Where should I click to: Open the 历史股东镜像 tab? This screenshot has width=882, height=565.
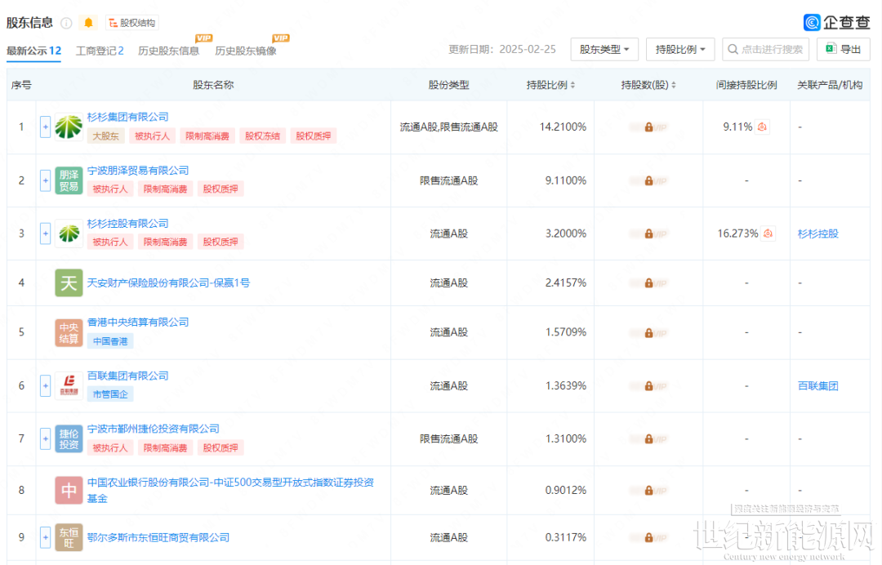point(246,51)
